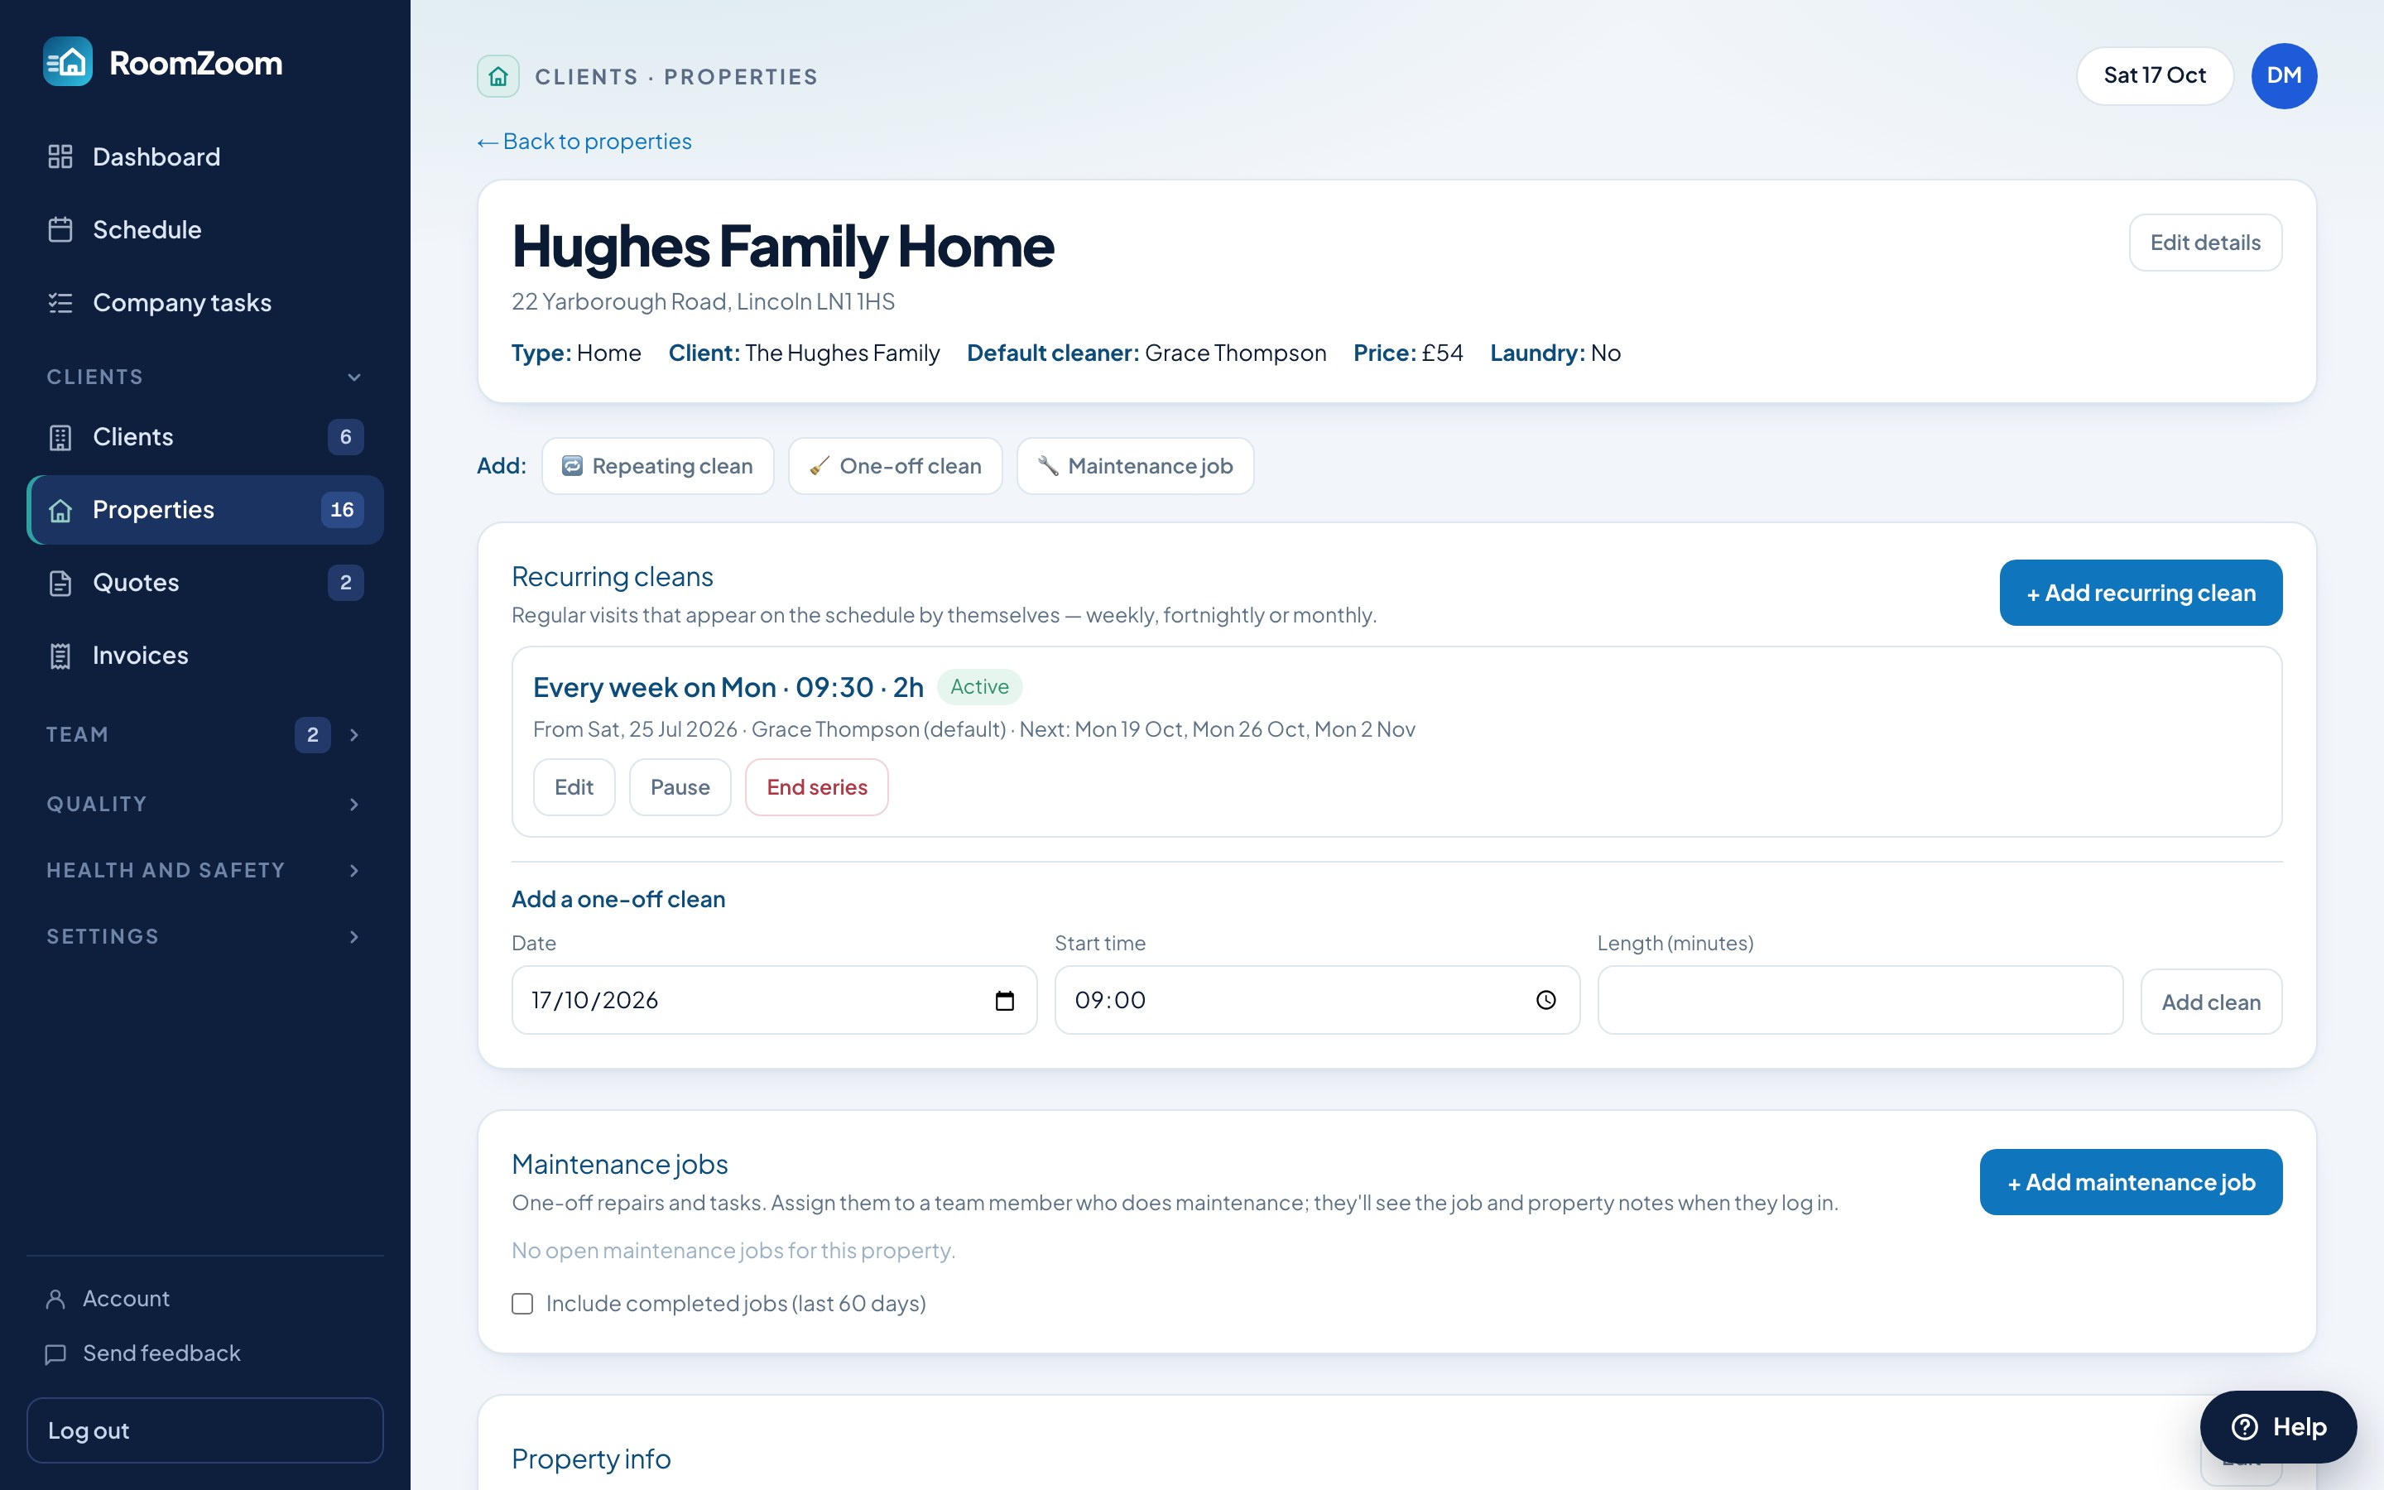This screenshot has height=1490, width=2384.
Task: End series for the Monday clean
Action: [x=817, y=787]
